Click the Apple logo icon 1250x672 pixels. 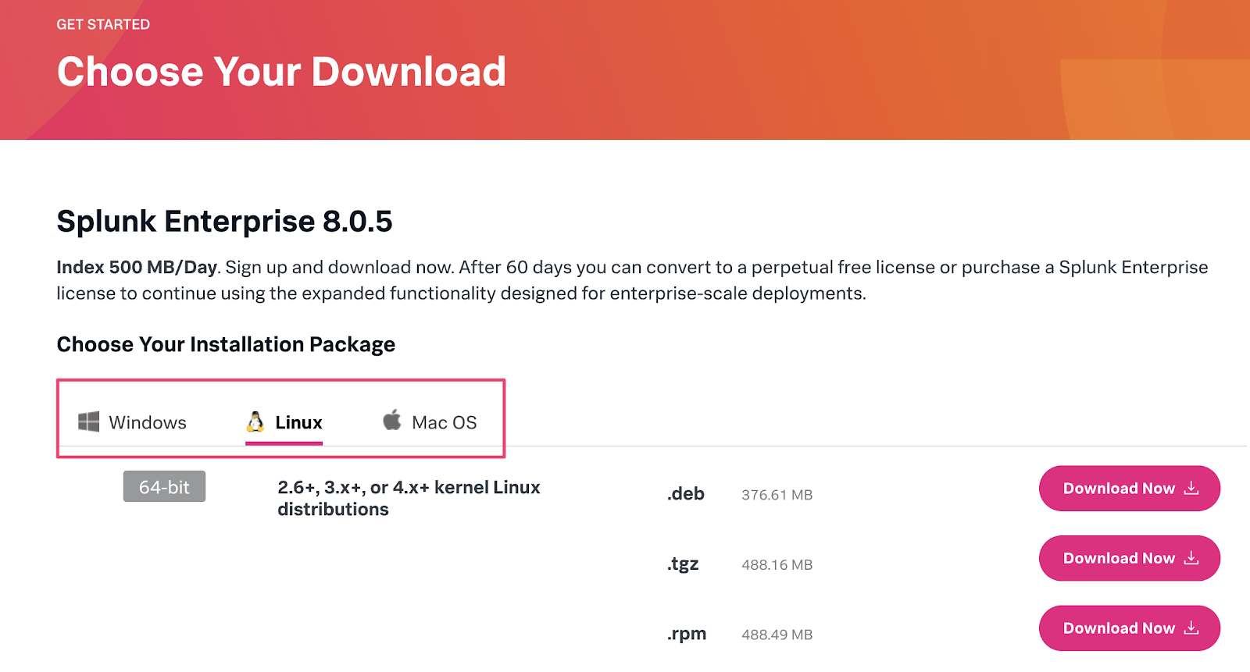(392, 420)
